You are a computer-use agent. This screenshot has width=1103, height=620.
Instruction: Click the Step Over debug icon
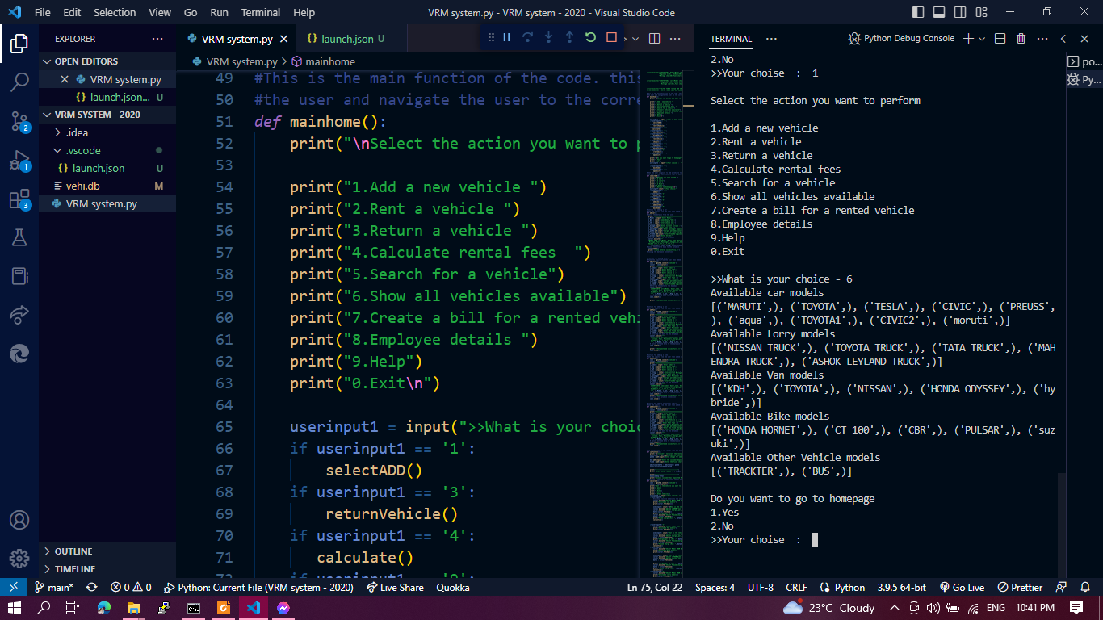coord(529,37)
